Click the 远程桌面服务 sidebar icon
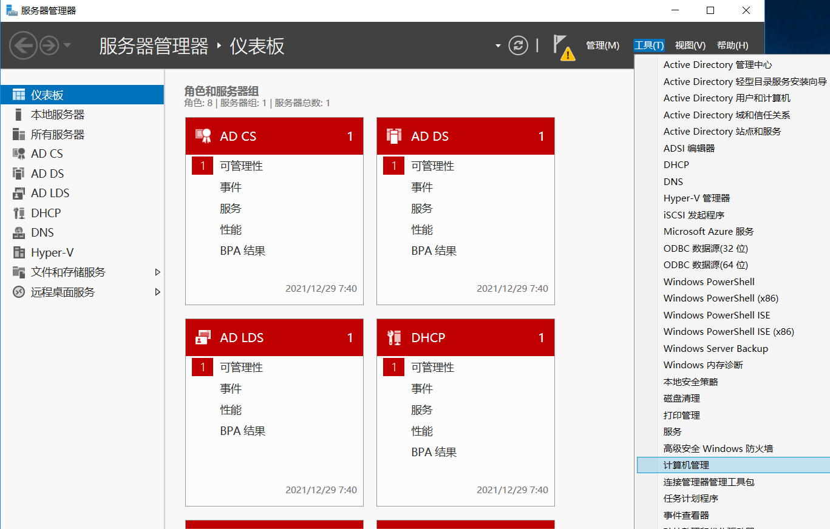The image size is (830, 529). (x=19, y=292)
